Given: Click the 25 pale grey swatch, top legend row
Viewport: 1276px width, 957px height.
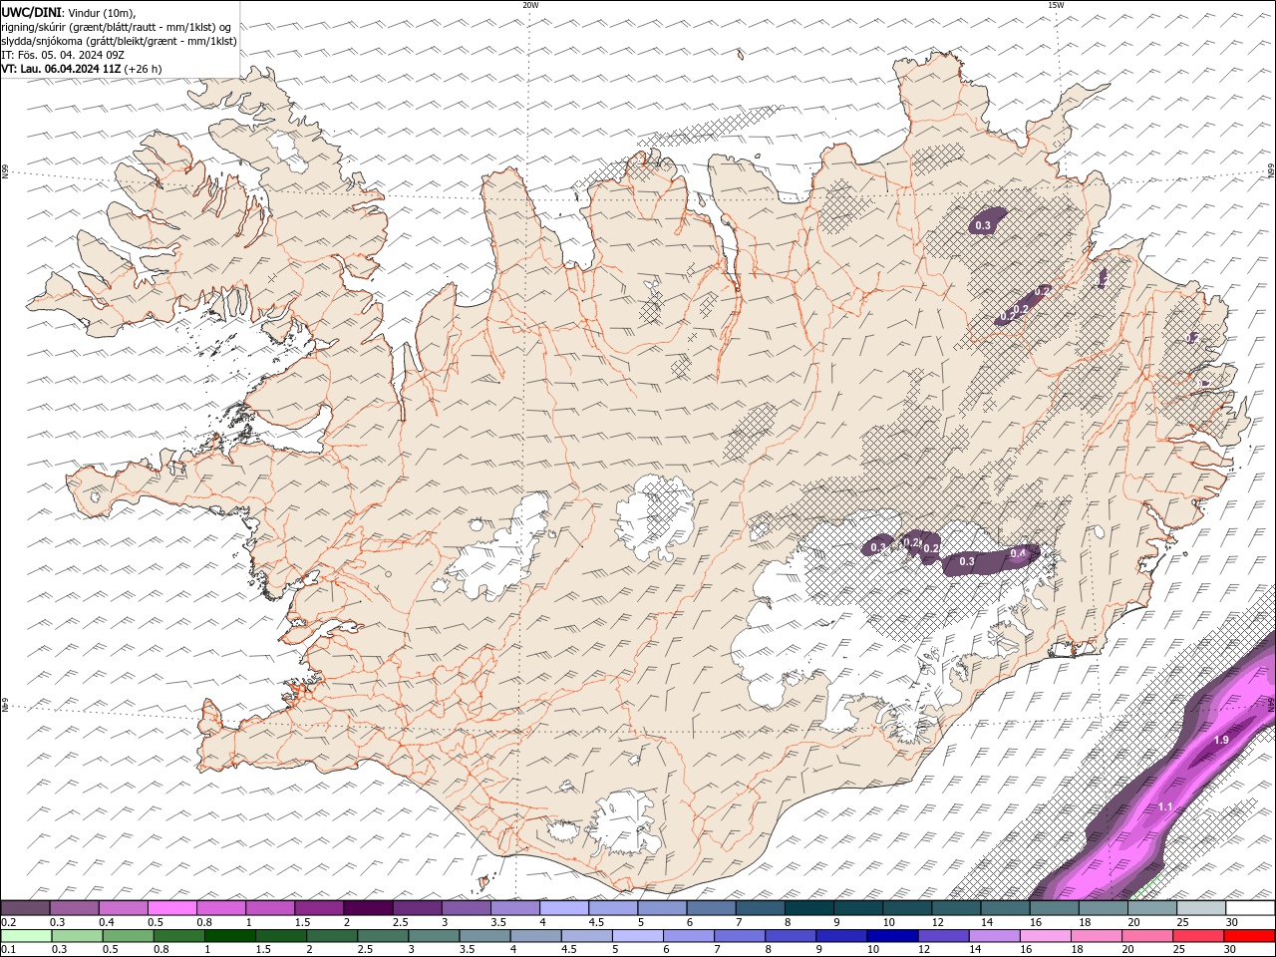Looking at the screenshot, I should click(1200, 907).
